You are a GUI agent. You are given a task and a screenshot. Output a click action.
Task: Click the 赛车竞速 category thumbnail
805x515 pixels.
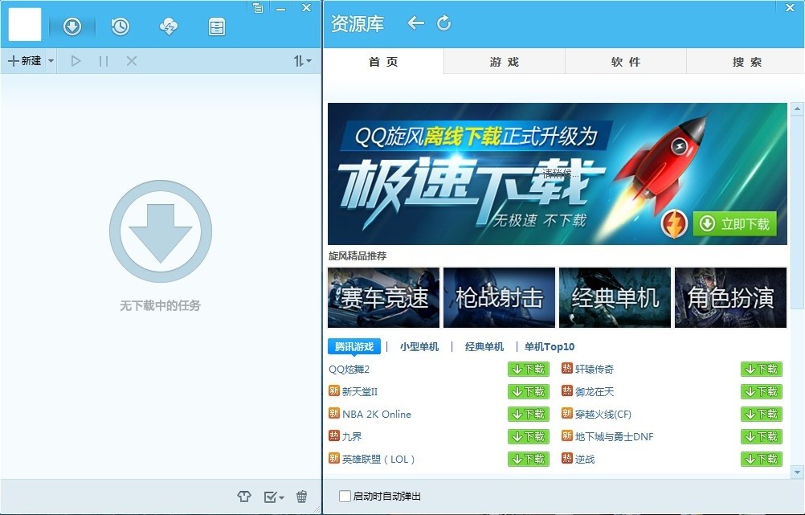[383, 297]
